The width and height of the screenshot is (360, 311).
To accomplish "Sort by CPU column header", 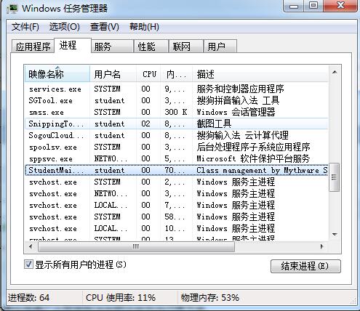I will 148,74.
